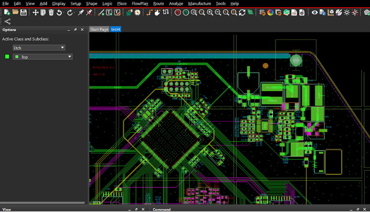Click the Refresh display icon
The image size is (370, 212).
pyautogui.click(x=242, y=13)
